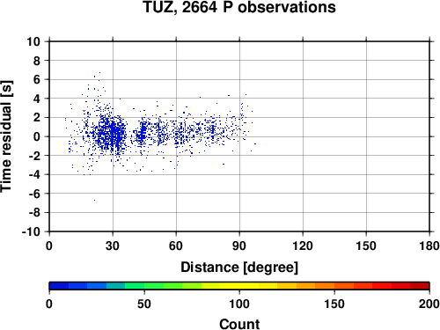Click the y-axis tick label 10
The image size is (440, 330).
[33, 41]
